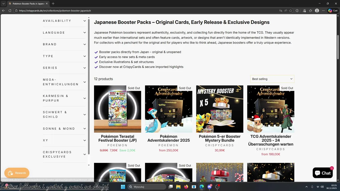340x191 pixels.
Task: Click the 'from 250,00€' price text
Action: [x=169, y=150]
